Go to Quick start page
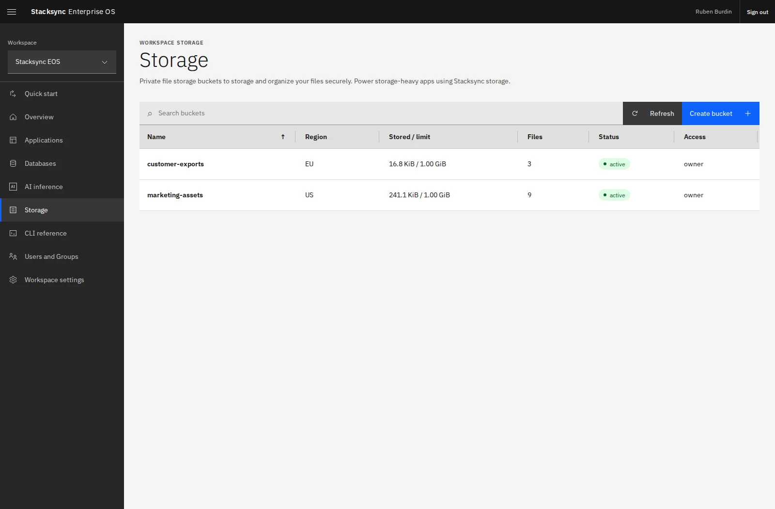This screenshot has height=509, width=775. click(62, 94)
